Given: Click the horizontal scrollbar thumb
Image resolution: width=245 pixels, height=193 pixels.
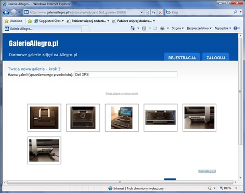Looking at the screenshot, I should click(x=120, y=182).
